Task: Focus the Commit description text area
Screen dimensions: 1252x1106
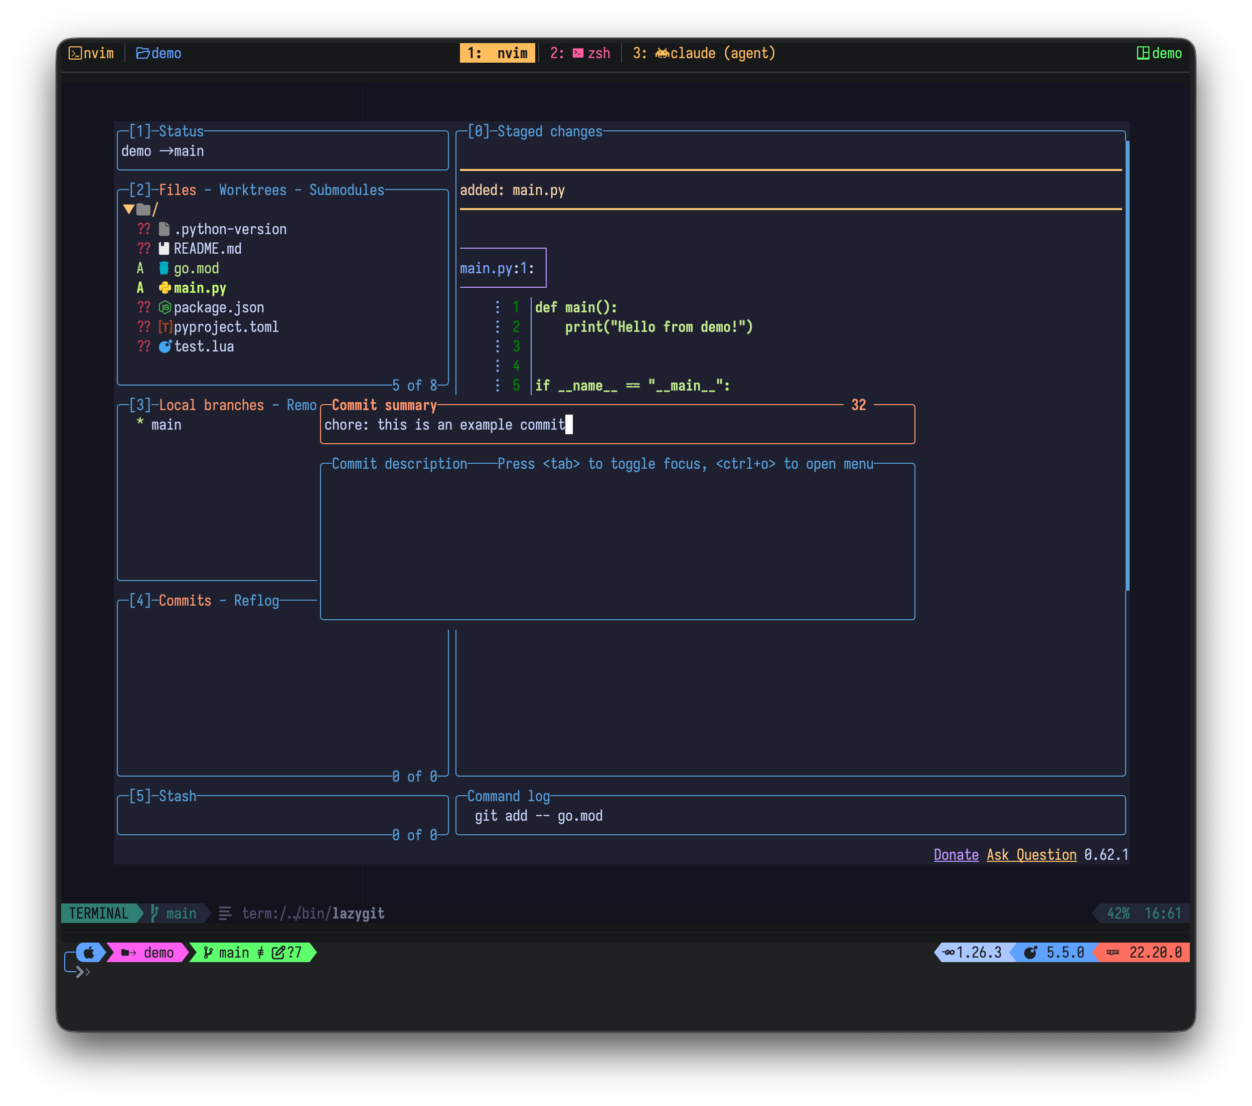Action: [x=617, y=541]
